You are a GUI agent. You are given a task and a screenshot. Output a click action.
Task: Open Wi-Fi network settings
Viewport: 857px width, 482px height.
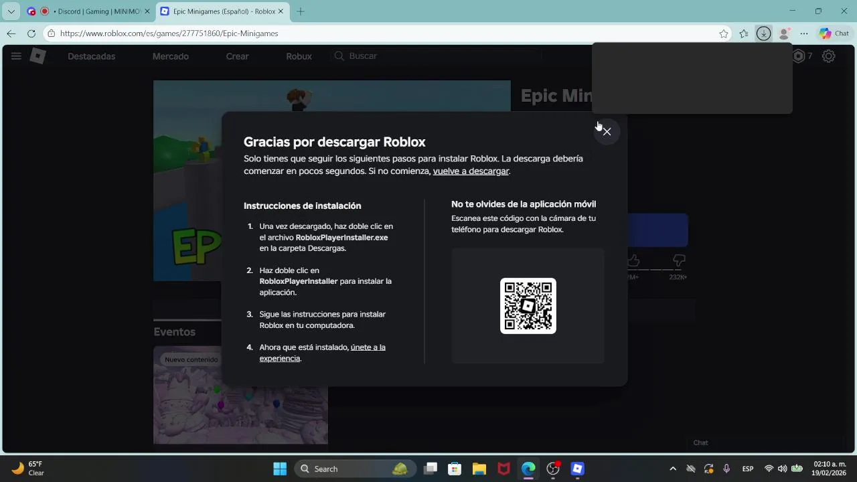pos(769,469)
